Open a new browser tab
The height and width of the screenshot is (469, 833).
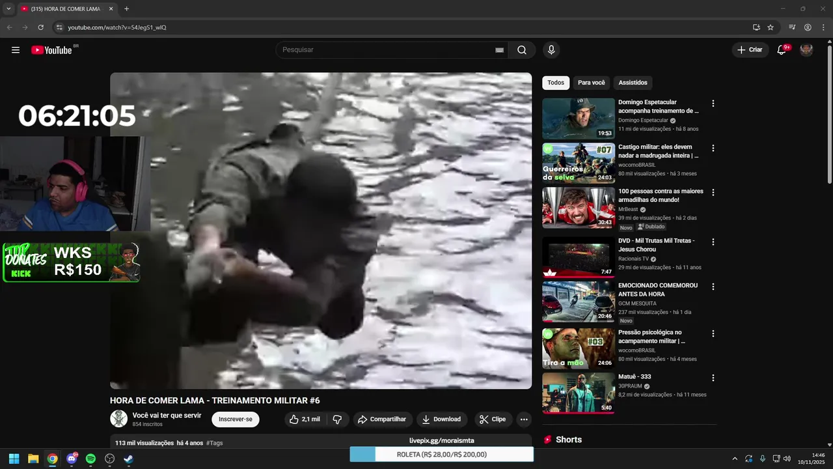pos(126,9)
